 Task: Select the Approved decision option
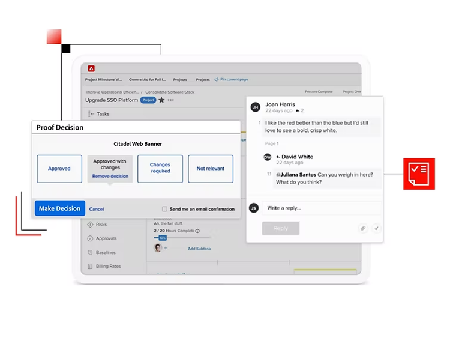click(x=59, y=169)
